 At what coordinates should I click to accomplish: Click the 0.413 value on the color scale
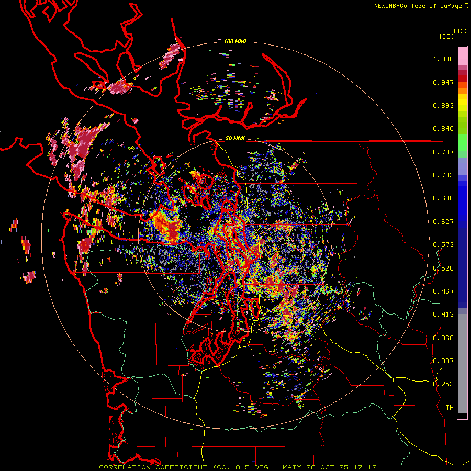[443, 315]
